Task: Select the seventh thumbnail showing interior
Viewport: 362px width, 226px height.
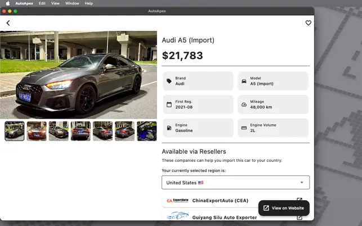Action: [x=147, y=131]
